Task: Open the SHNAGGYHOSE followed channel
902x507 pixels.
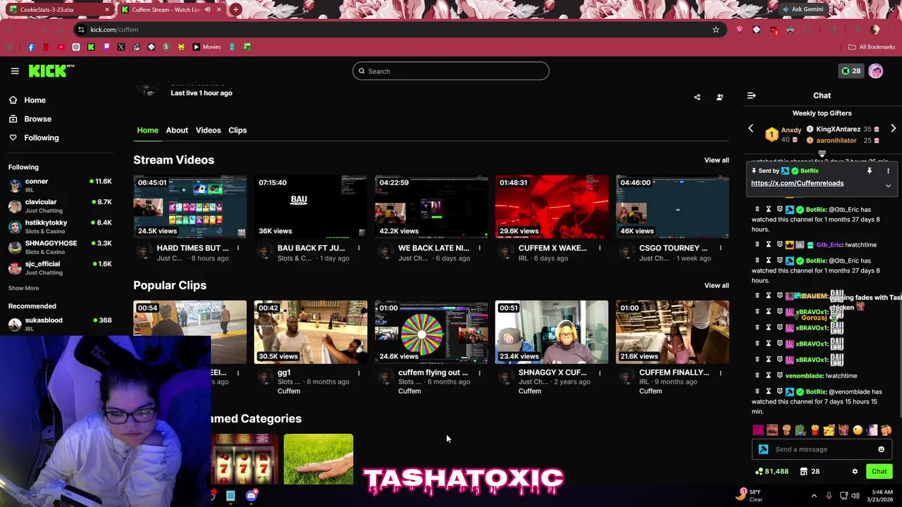Action: click(60, 247)
